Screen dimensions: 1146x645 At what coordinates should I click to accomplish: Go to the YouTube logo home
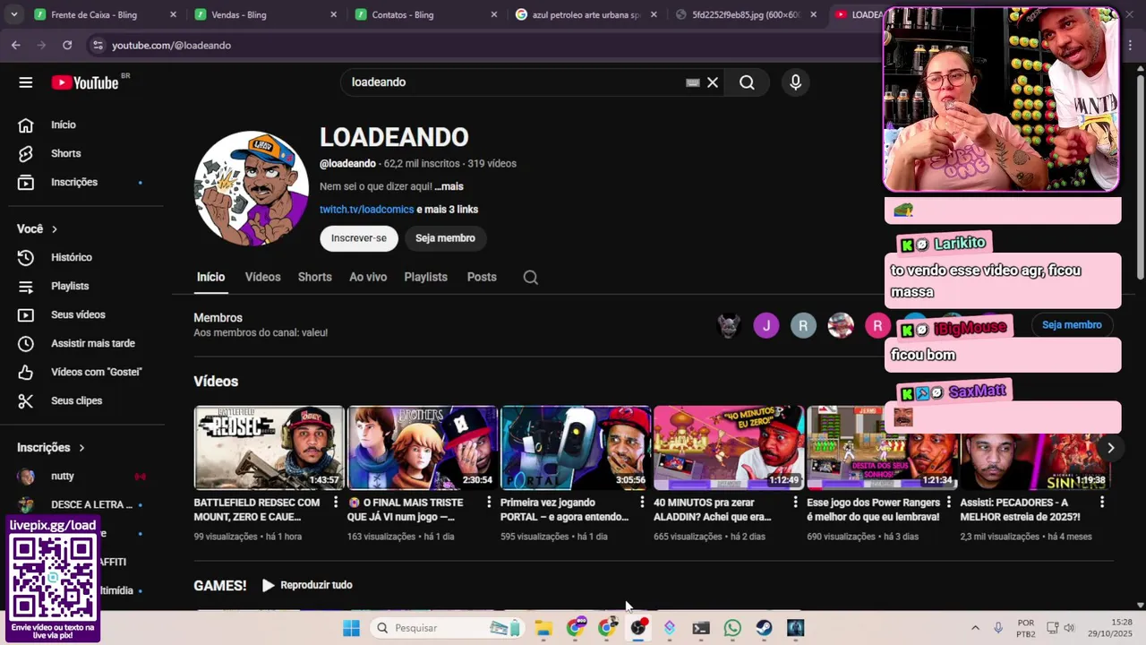[85, 82]
